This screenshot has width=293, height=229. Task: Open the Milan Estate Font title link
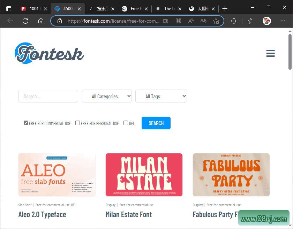129,215
